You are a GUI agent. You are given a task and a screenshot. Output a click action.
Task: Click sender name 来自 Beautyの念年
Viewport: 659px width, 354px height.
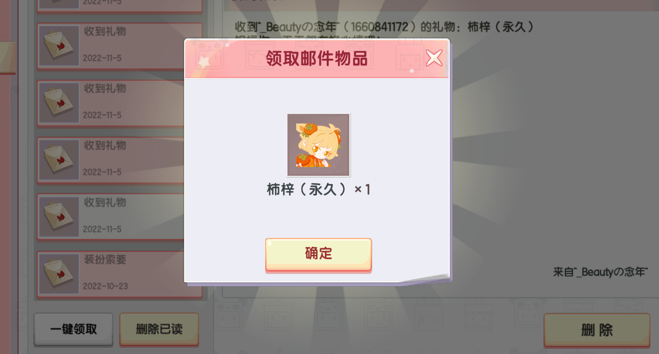(x=600, y=272)
